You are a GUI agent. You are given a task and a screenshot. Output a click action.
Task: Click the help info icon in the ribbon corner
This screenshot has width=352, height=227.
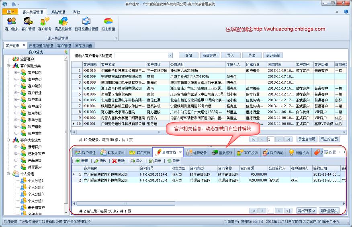tap(346, 12)
